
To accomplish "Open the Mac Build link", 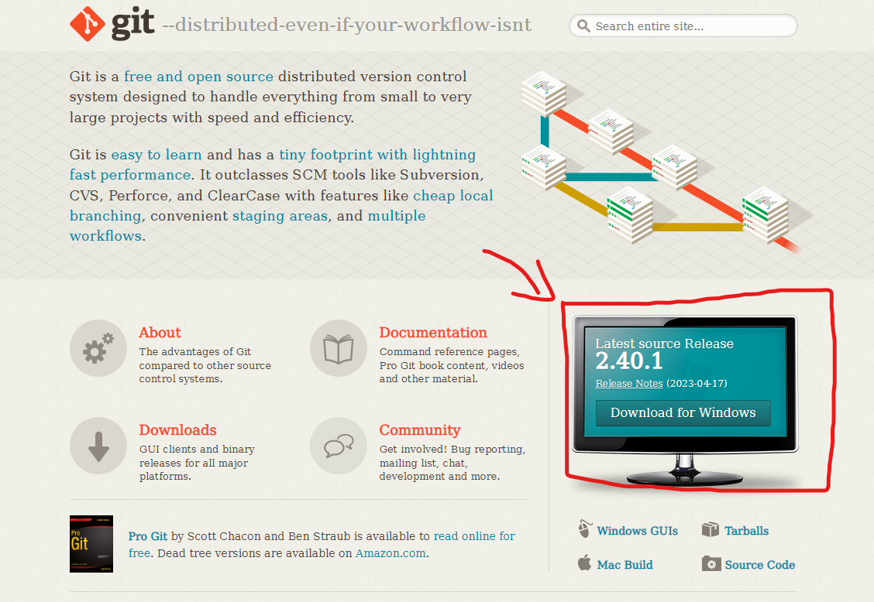I will [x=625, y=565].
